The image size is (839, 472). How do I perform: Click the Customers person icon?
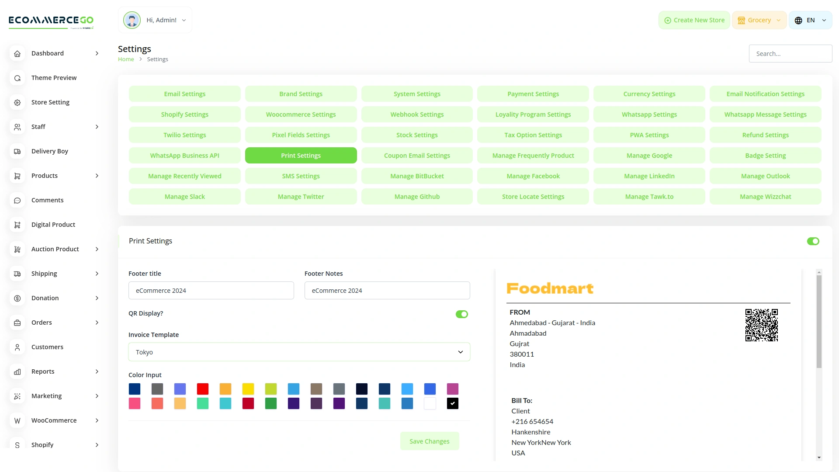pyautogui.click(x=17, y=347)
